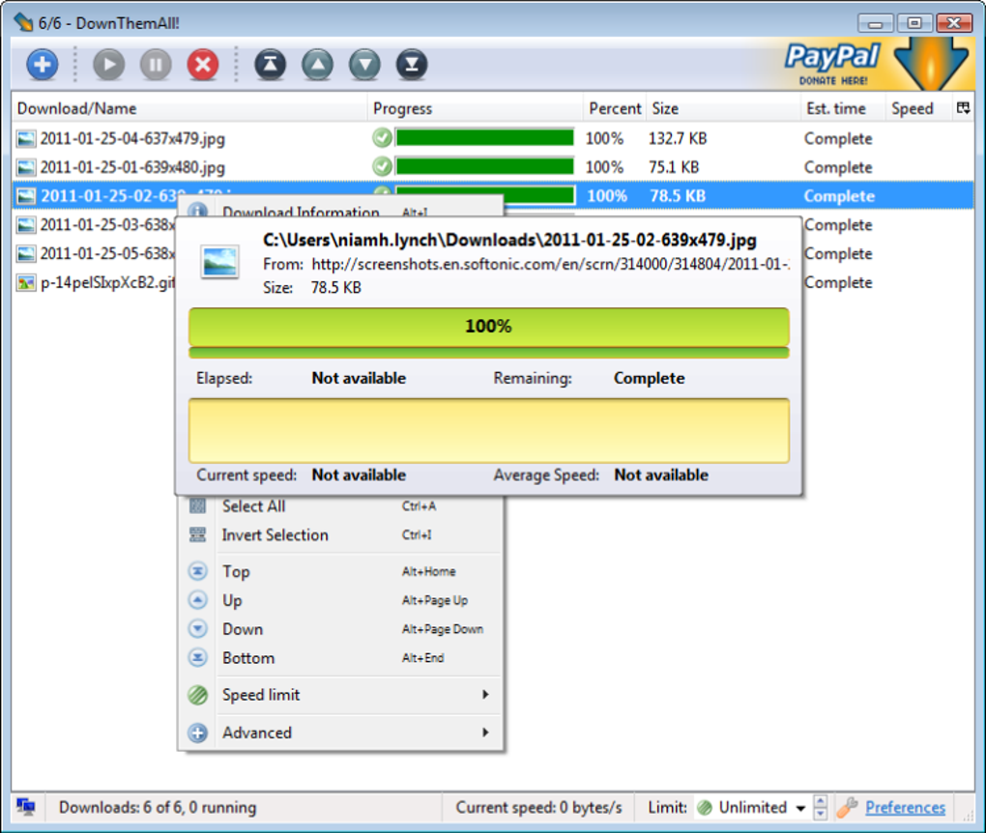Viewport: 986px width, 833px height.
Task: Click the Complete status of p-14pelSIxpXcB2.gif
Action: point(838,283)
